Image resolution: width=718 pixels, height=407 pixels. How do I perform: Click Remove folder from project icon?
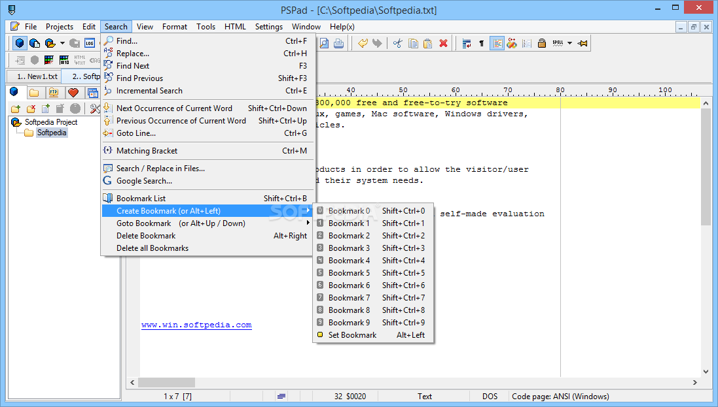31,108
